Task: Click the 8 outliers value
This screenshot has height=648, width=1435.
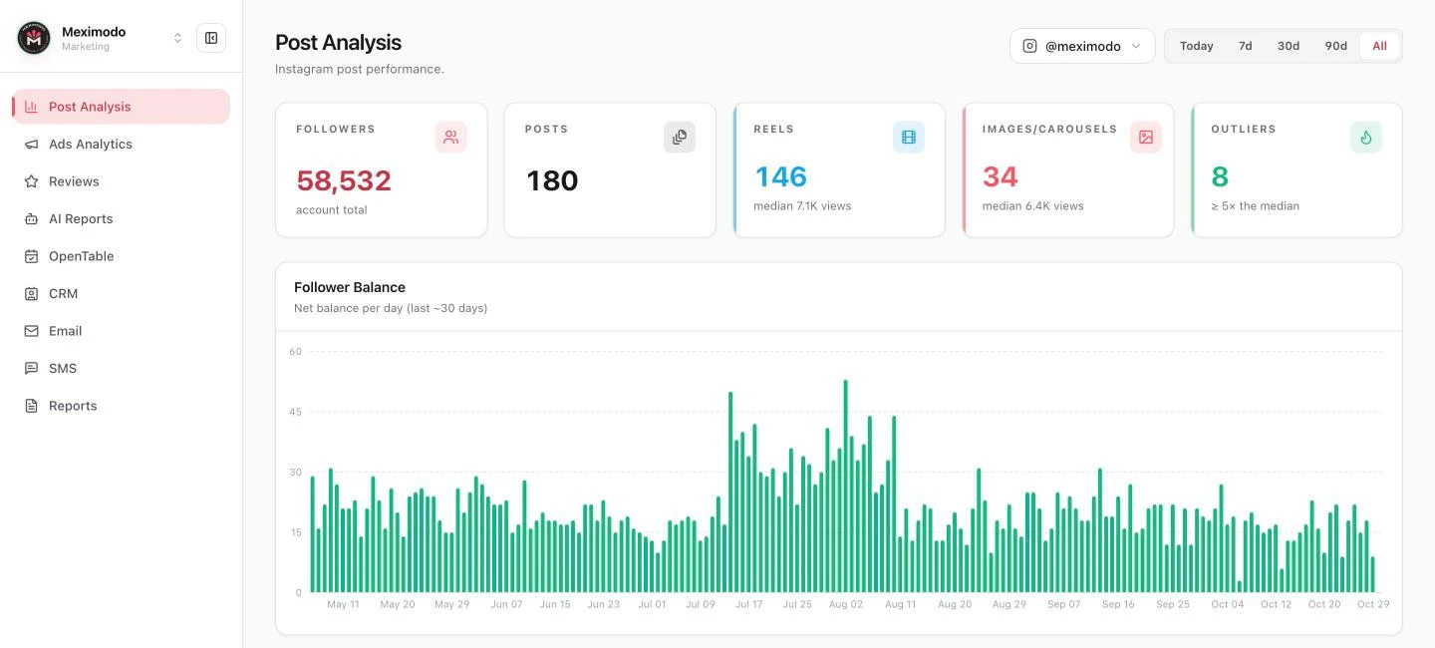Action: 1220,176
